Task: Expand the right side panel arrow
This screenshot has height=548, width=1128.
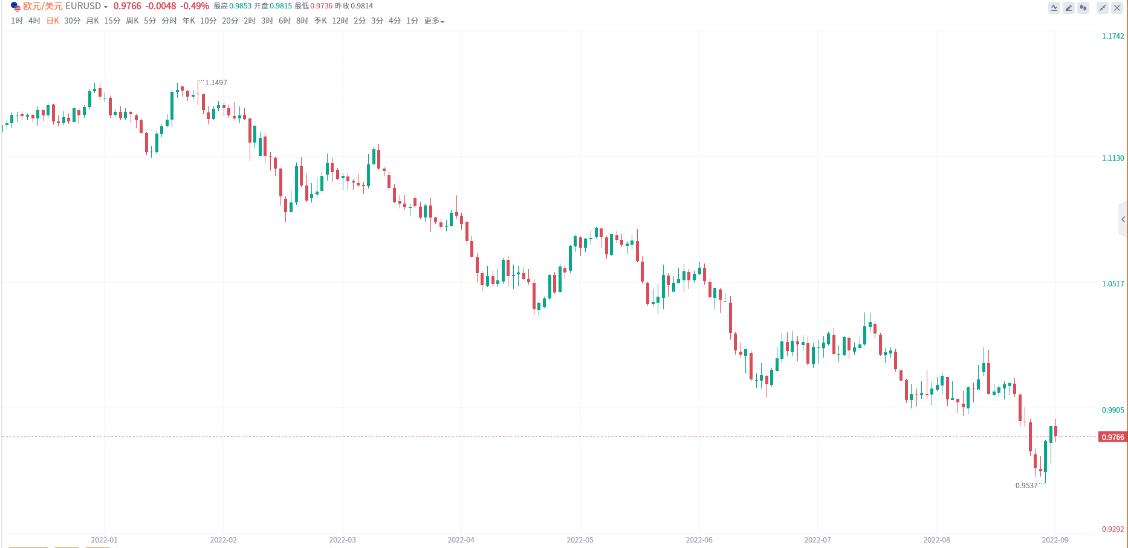Action: (1123, 219)
